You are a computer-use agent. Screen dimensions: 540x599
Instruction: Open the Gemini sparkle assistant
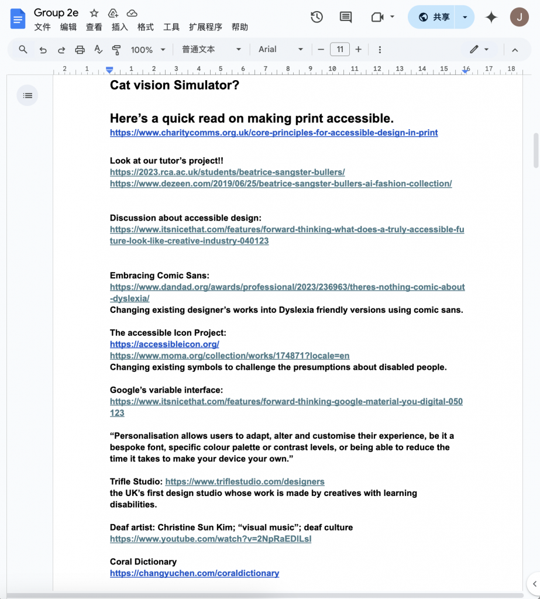(491, 17)
